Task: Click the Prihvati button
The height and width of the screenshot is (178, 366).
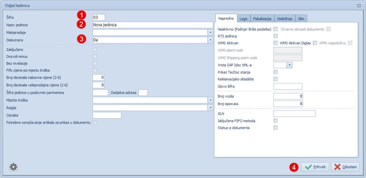Action: point(315,167)
